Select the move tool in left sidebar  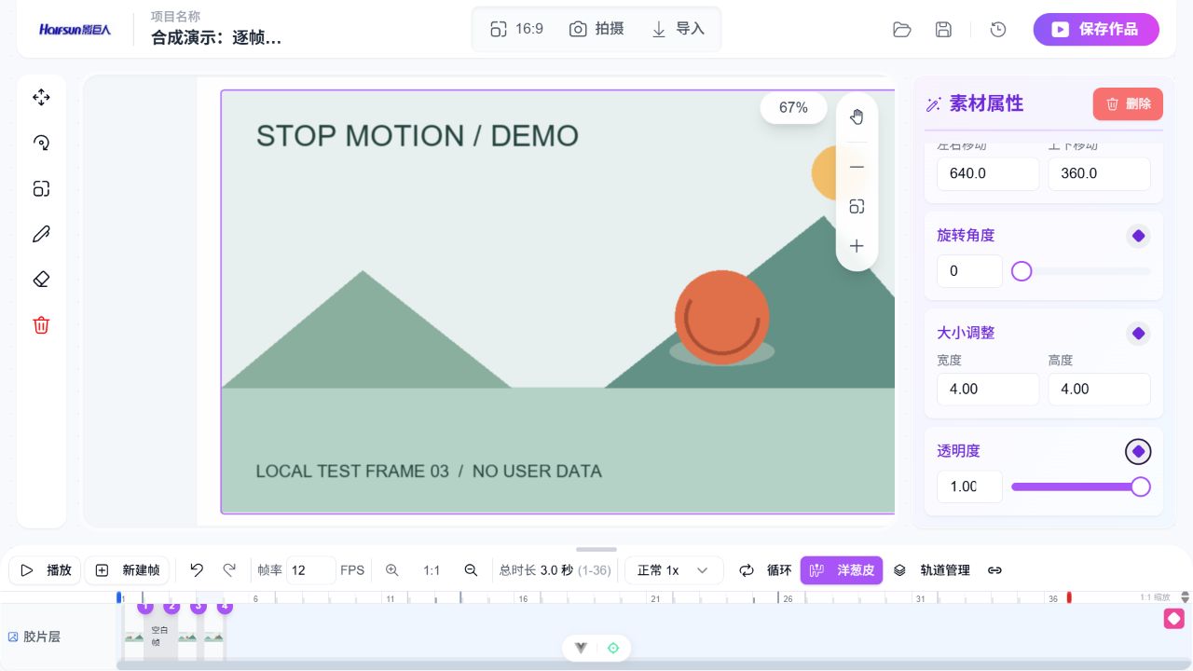click(x=41, y=97)
